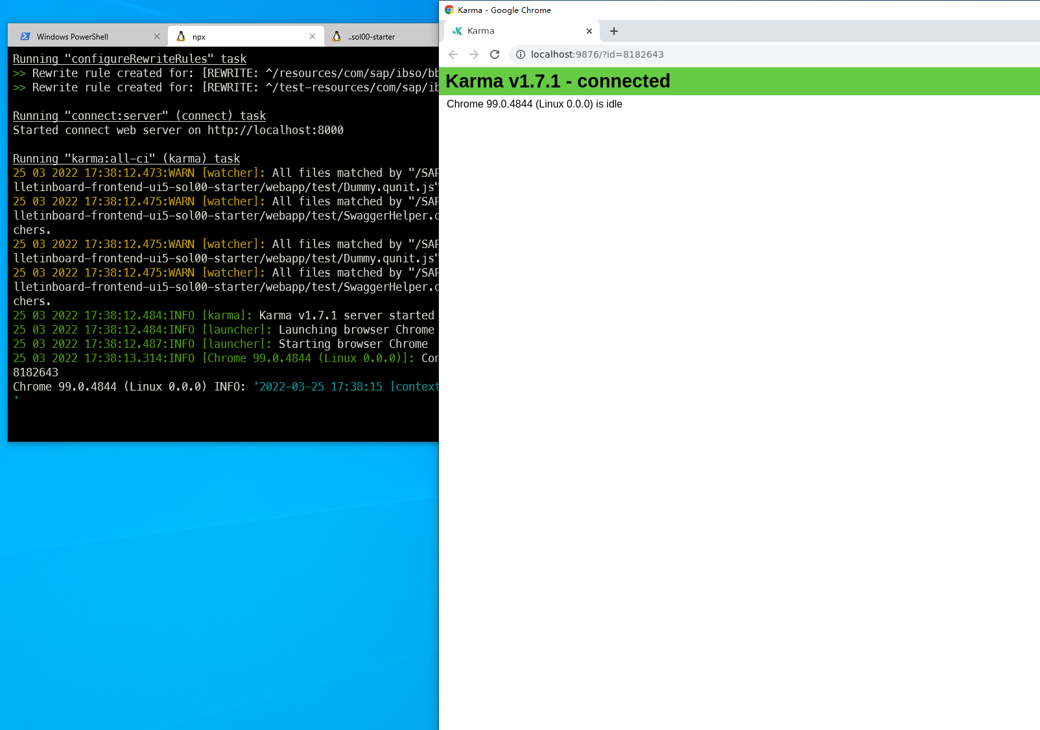
Task: Click the 'Karma v1.7.1 - connected' banner
Action: coord(739,81)
